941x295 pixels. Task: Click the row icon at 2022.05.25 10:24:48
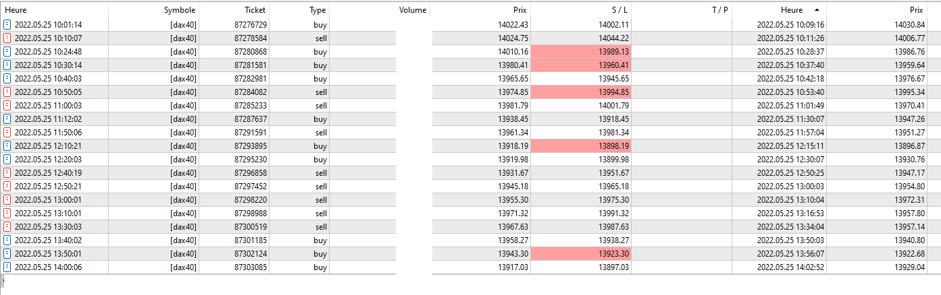click(7, 51)
